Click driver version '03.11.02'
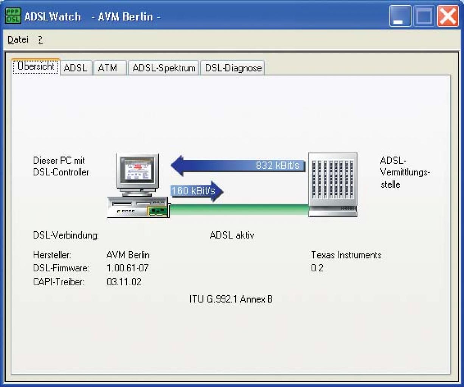Image resolution: width=464 pixels, height=387 pixels. (x=124, y=282)
